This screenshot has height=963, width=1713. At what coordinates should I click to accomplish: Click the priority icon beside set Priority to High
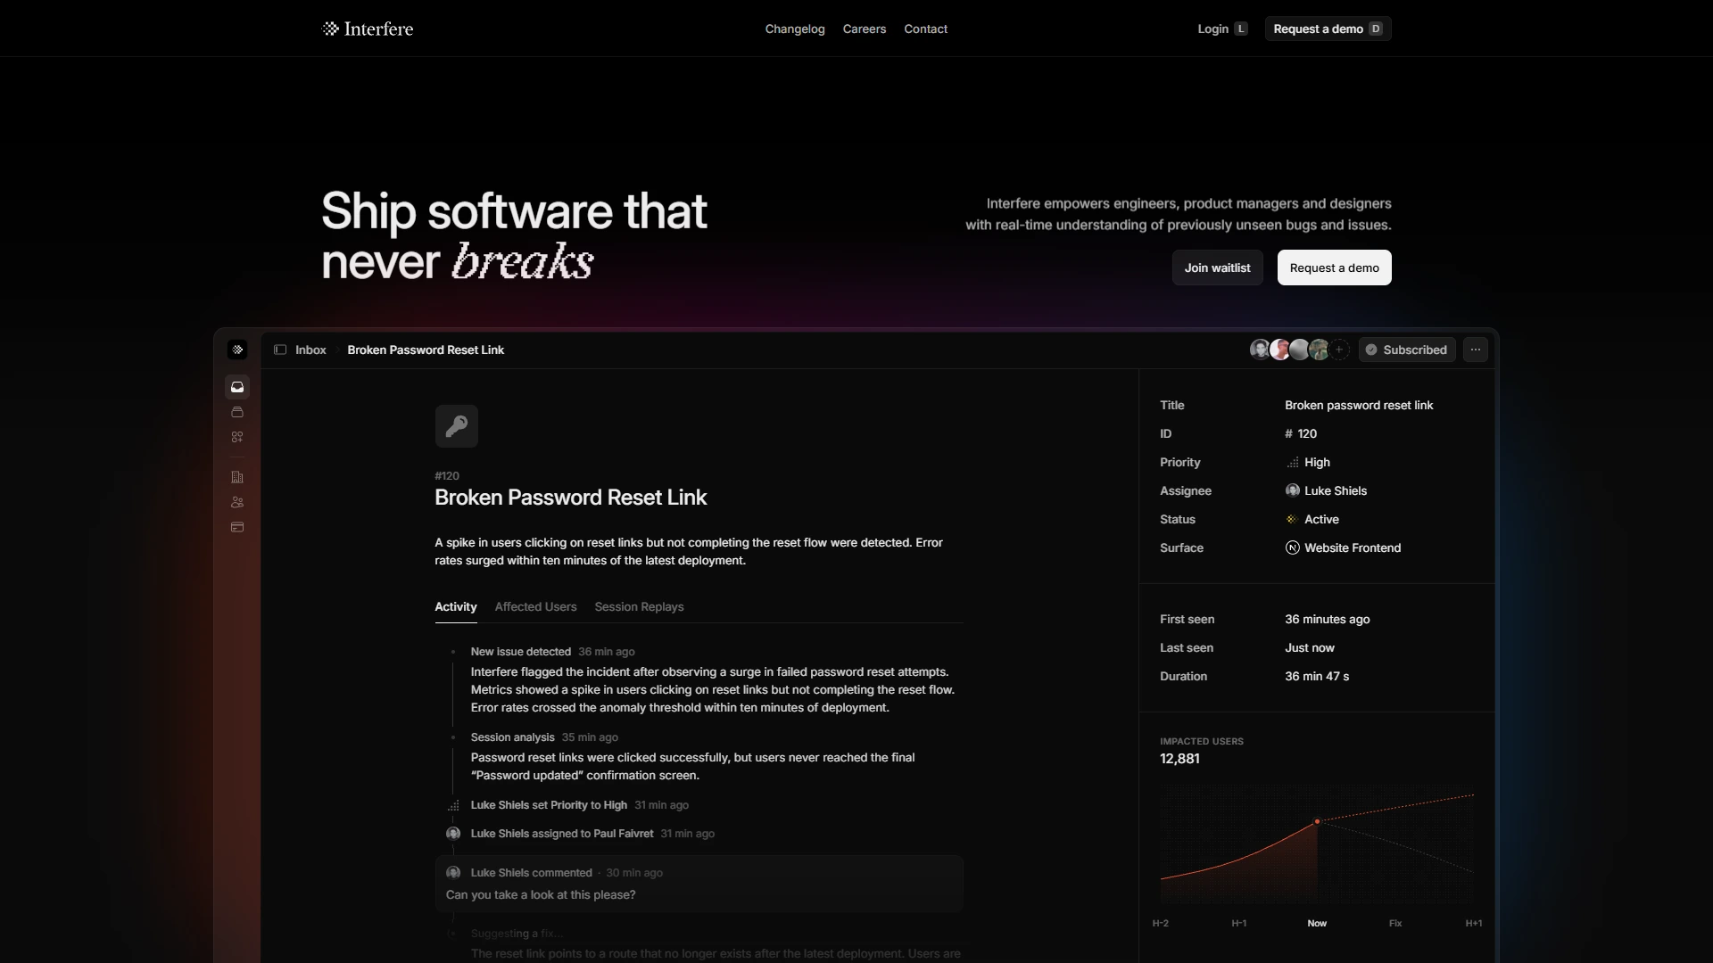453,805
